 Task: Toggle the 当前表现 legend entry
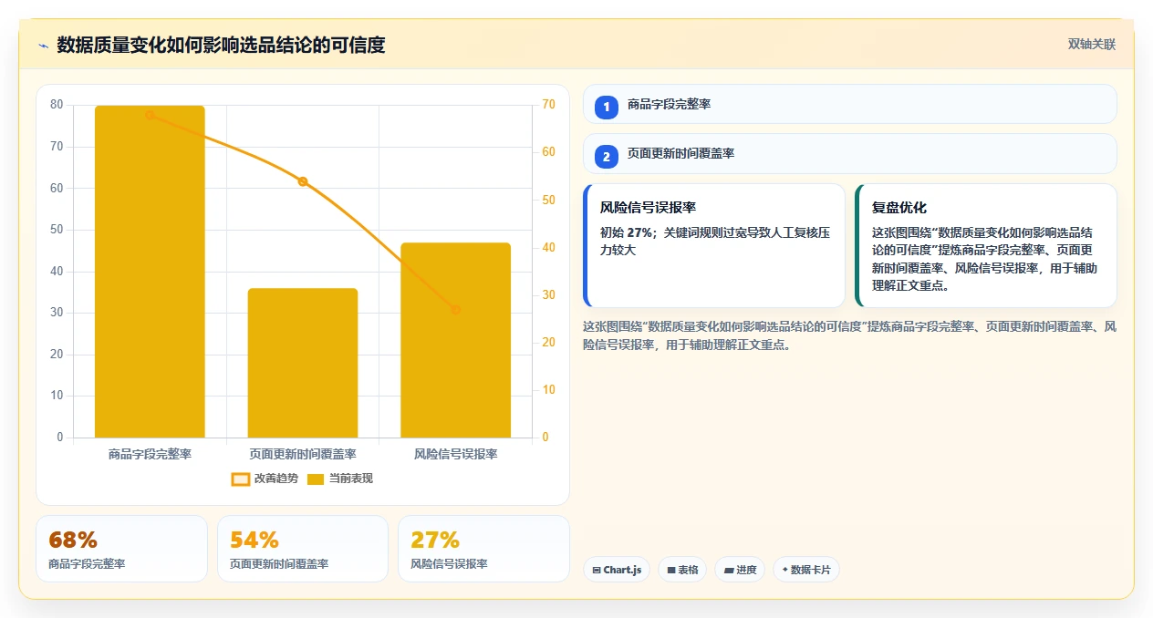click(340, 479)
